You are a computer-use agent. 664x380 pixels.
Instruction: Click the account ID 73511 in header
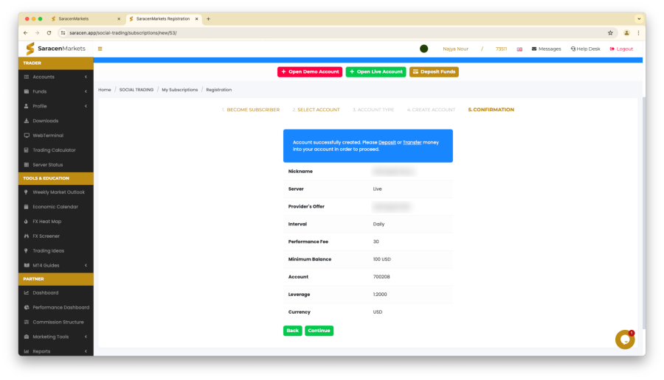(501, 49)
